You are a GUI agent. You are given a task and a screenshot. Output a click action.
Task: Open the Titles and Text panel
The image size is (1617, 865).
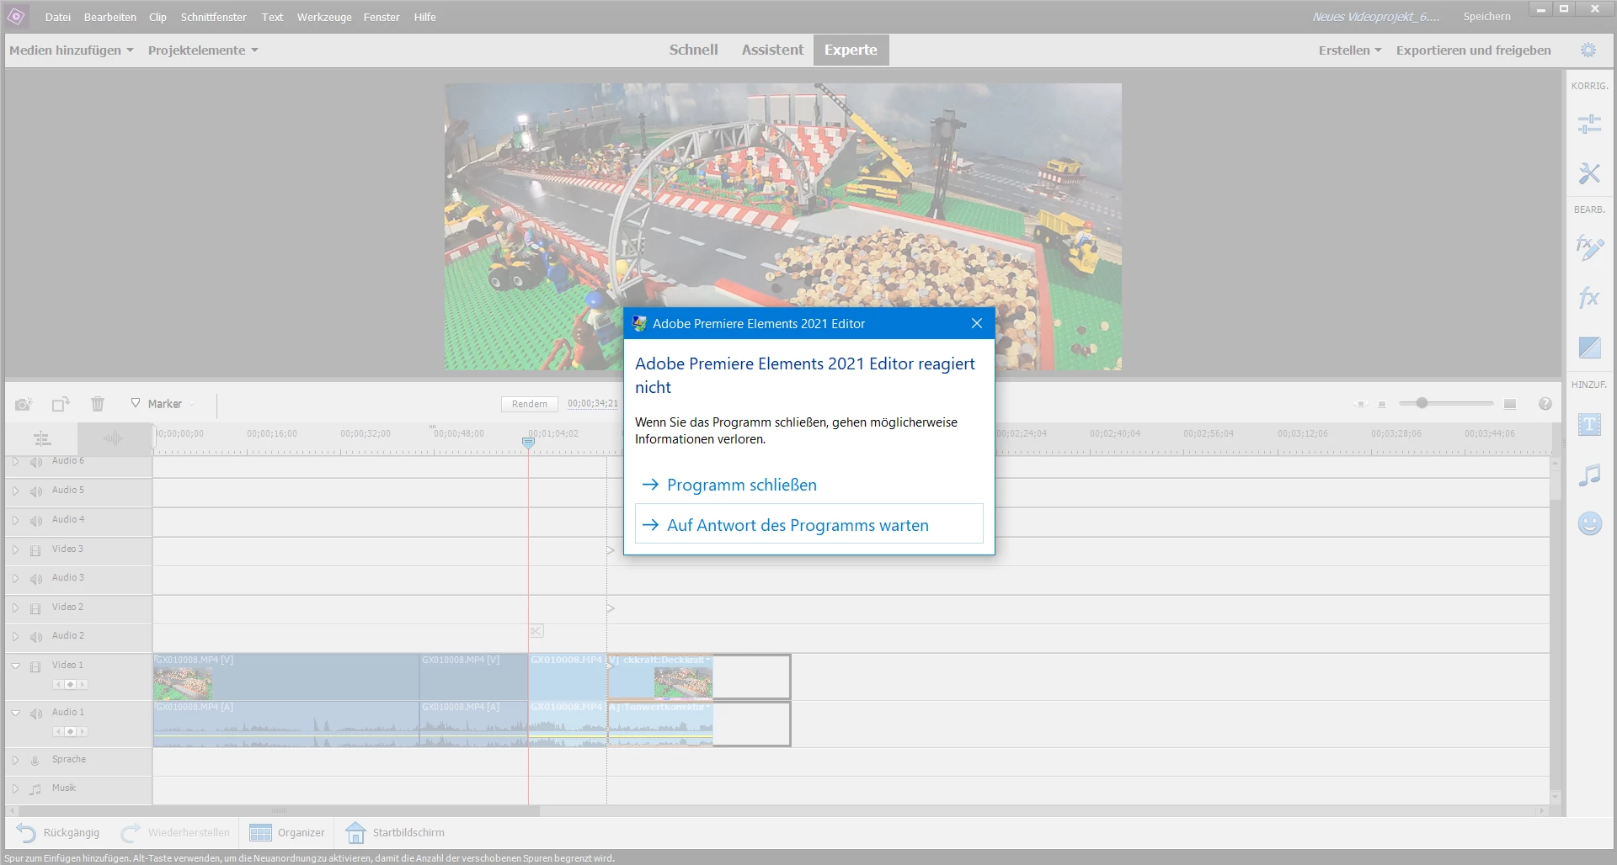click(x=1589, y=425)
